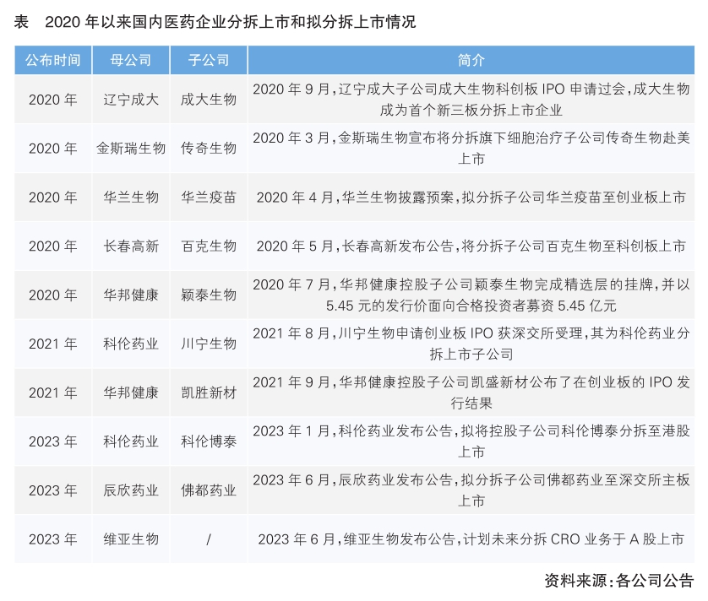Click the 2021 年 cell in 川宁生物 row

(53, 344)
